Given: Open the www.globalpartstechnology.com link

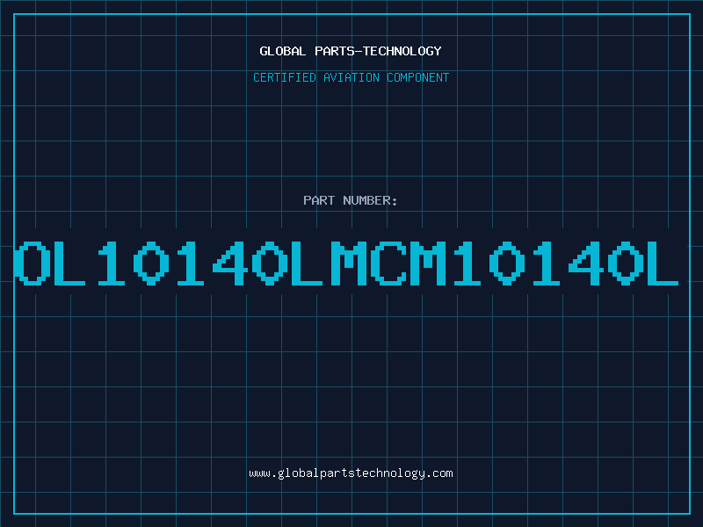Looking at the screenshot, I should coord(351,473).
